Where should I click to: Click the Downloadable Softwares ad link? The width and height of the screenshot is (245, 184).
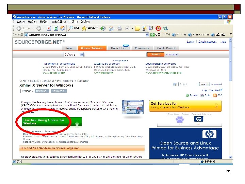(161, 64)
